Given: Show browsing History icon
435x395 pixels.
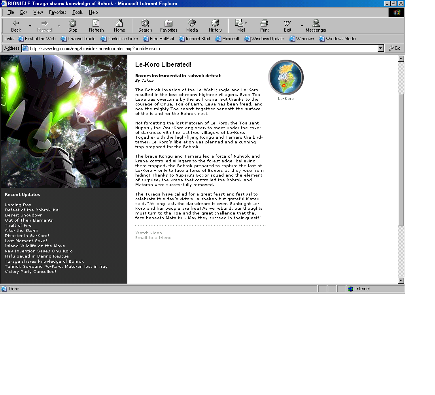Looking at the screenshot, I should [x=215, y=26].
